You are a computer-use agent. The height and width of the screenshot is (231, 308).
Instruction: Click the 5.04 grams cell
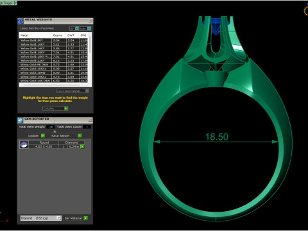[x=59, y=40]
